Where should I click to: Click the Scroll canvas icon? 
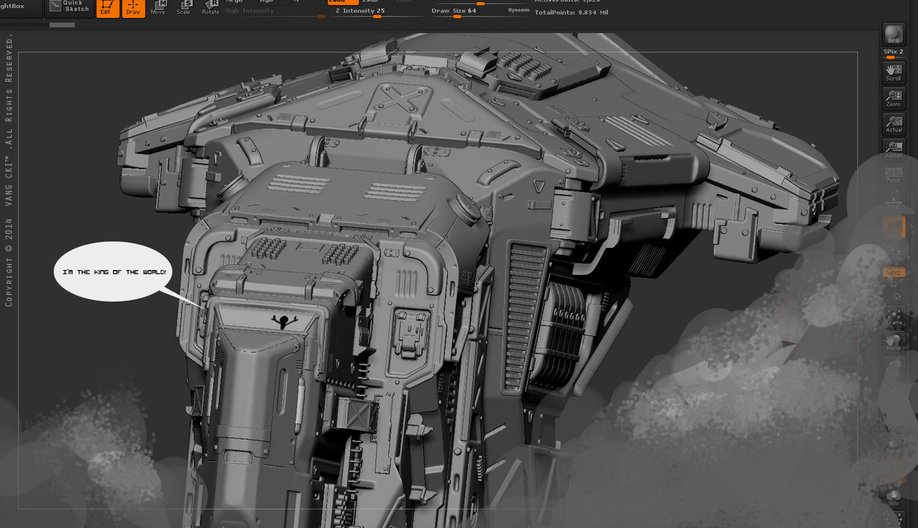[894, 73]
